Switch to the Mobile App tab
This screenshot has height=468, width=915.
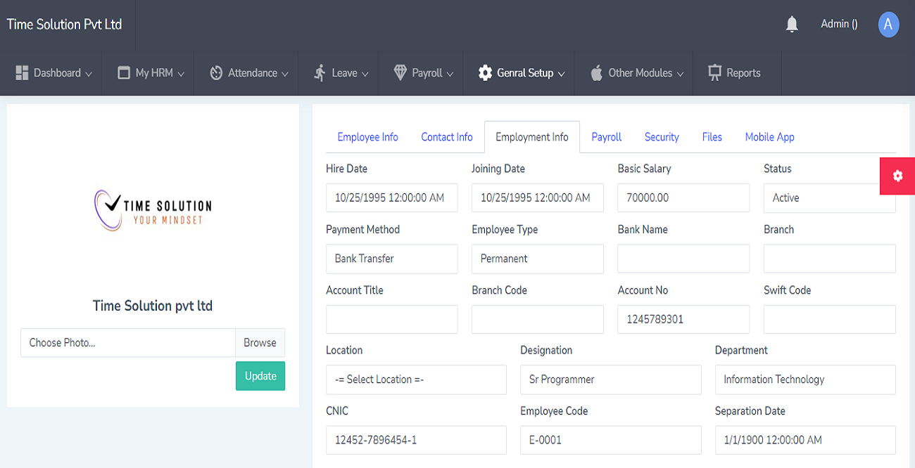coord(769,137)
